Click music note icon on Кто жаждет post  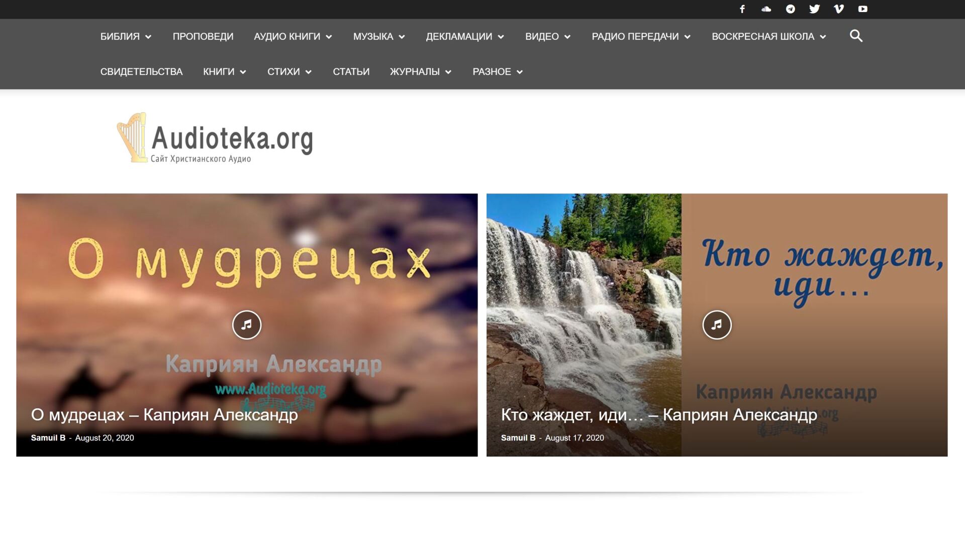(x=717, y=325)
